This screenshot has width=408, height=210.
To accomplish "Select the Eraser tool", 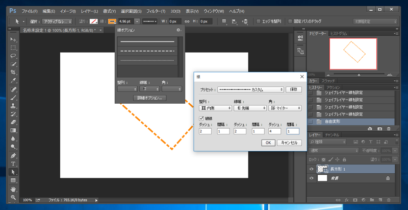I will (13, 122).
